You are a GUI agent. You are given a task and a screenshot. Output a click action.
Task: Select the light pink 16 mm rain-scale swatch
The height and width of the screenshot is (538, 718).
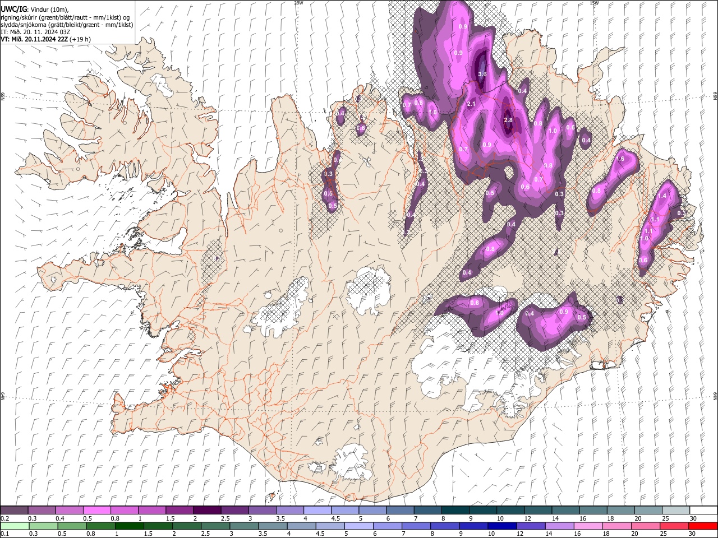point(588,526)
